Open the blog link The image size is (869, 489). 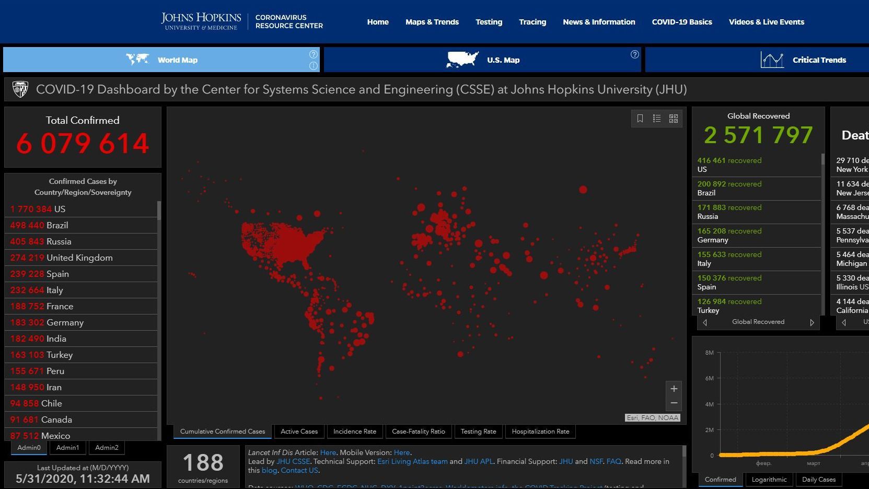pyautogui.click(x=269, y=470)
